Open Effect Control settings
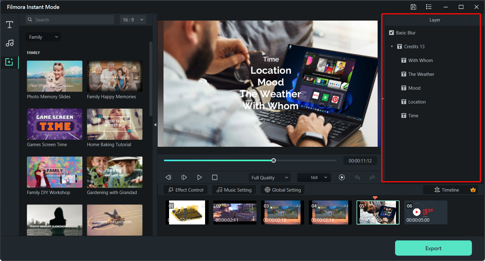The image size is (485, 261). click(185, 190)
